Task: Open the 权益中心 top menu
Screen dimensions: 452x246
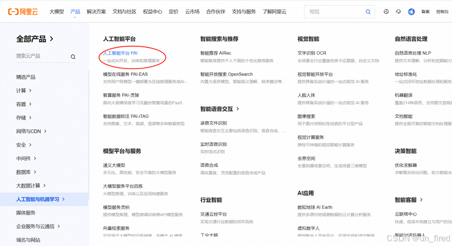Action: point(153,11)
